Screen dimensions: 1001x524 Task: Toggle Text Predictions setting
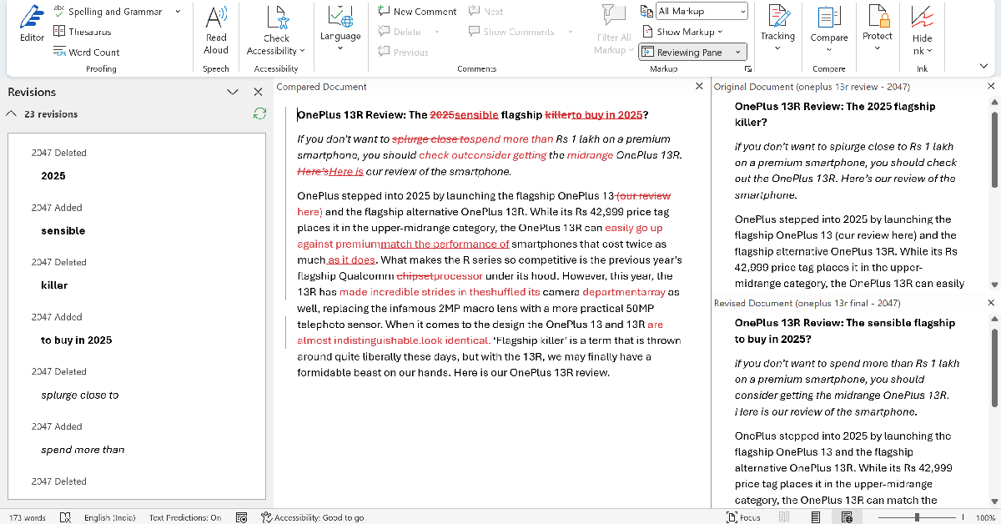coord(185,517)
